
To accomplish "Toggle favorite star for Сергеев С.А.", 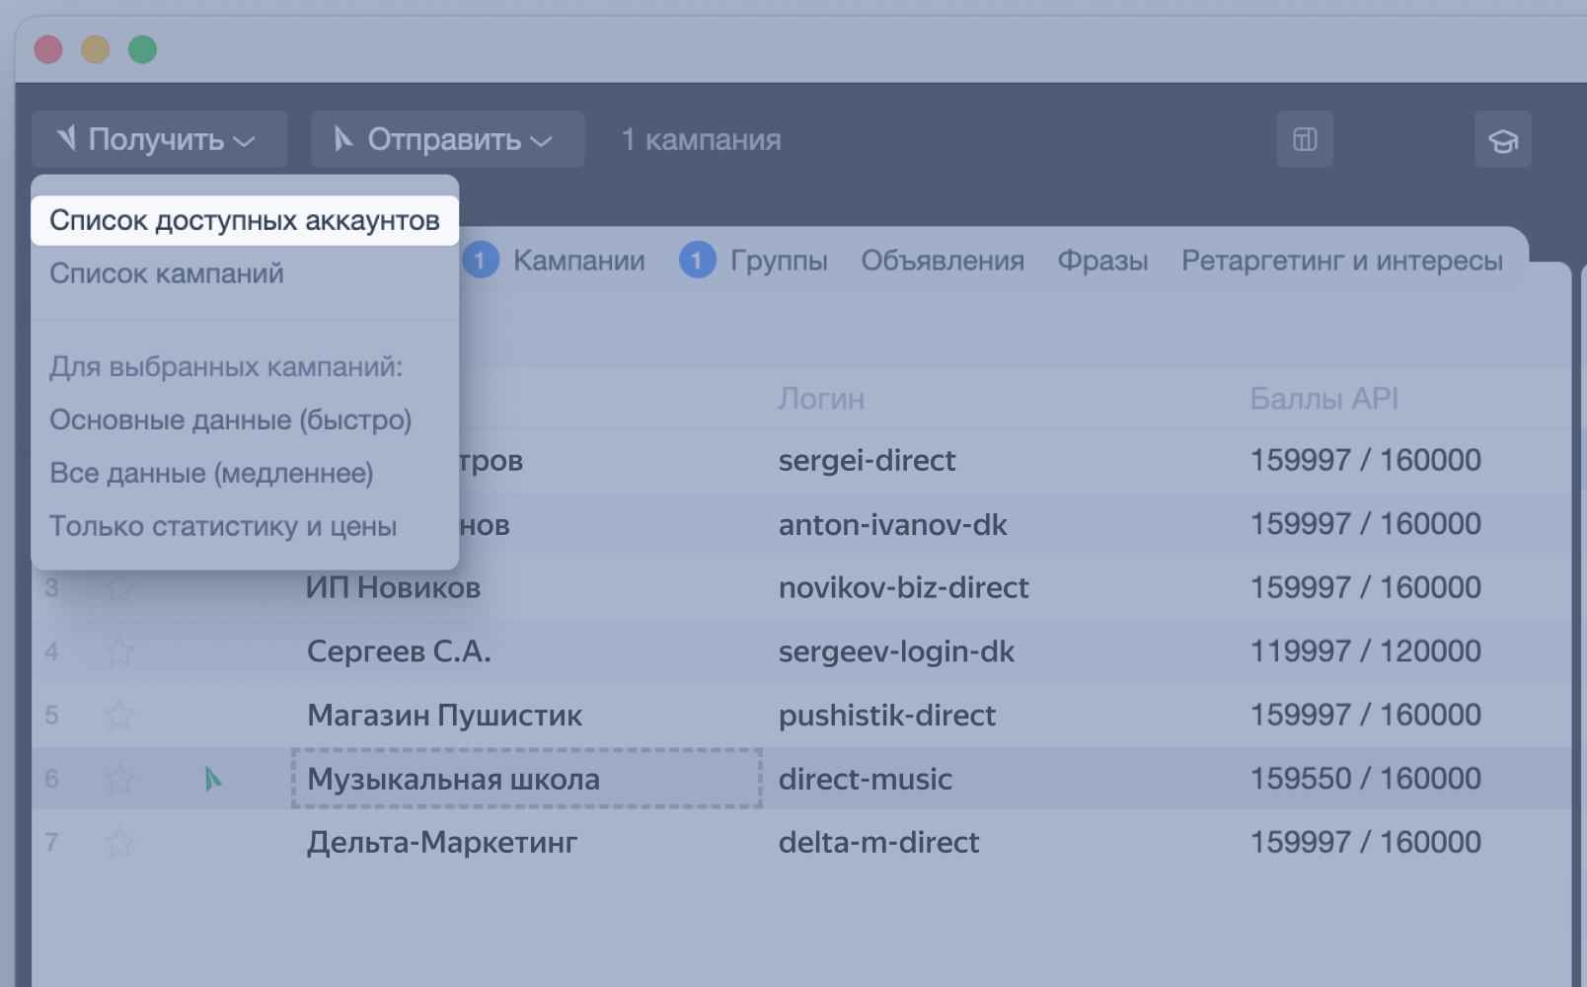I will [x=119, y=651].
